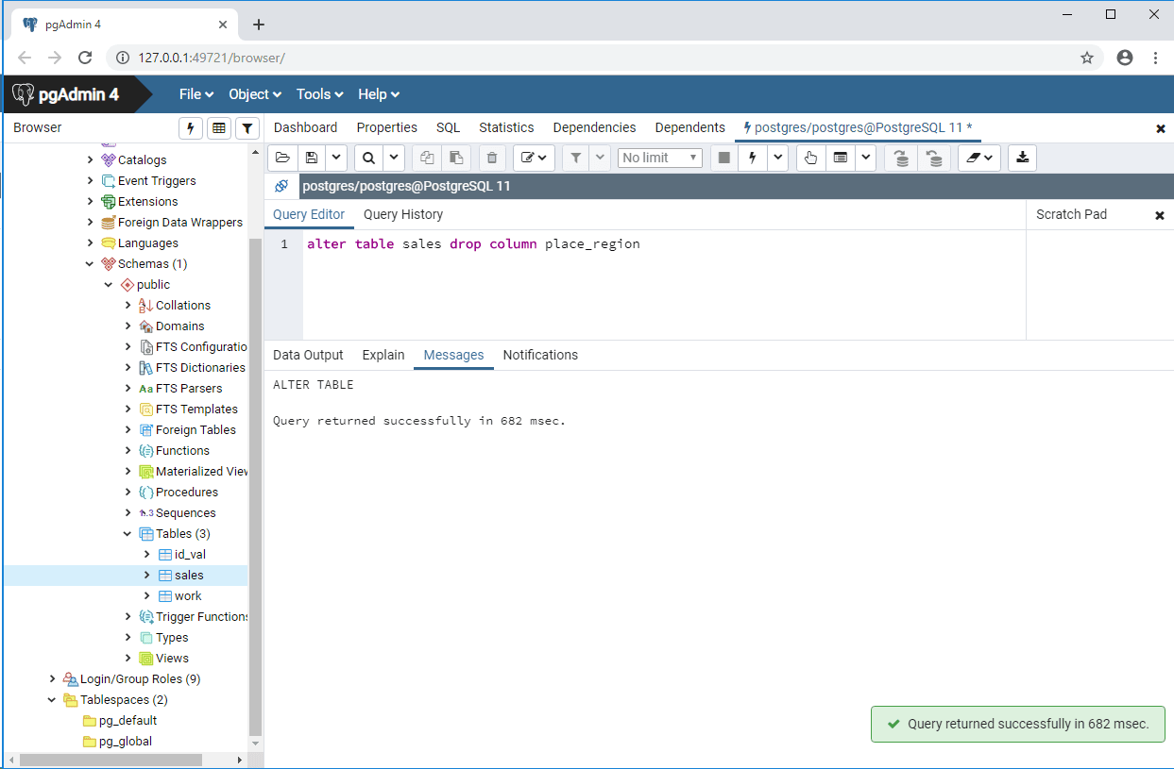
Task: Open the No limit rows combo box
Action: pos(660,158)
